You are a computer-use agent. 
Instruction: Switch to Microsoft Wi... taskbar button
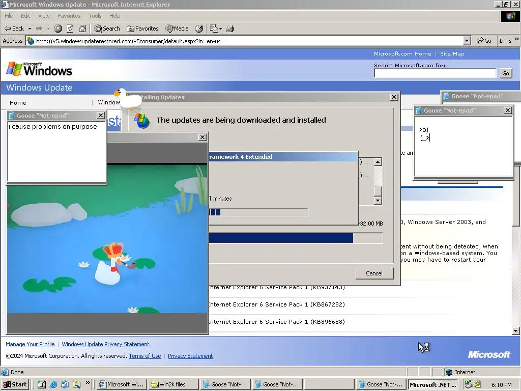121,384
